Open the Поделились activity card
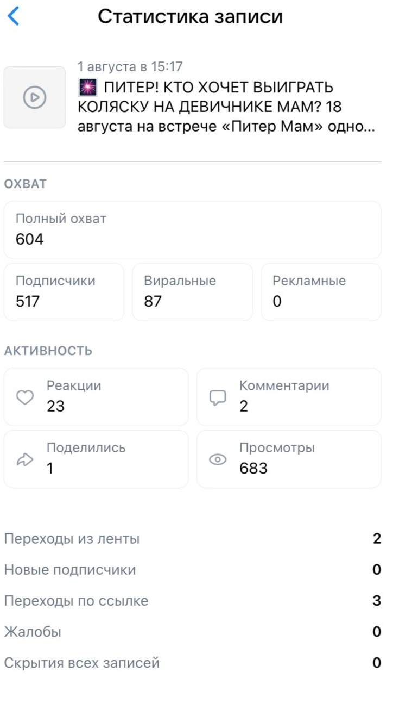This screenshot has height=703, width=393. click(x=96, y=459)
